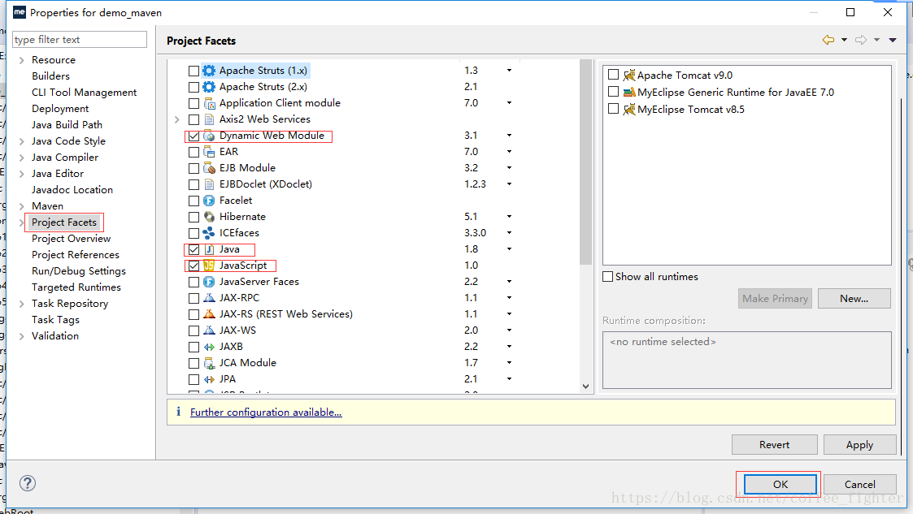The width and height of the screenshot is (913, 514).
Task: Check the MyEclipse Tomcat v8.5 runtime
Action: point(613,109)
